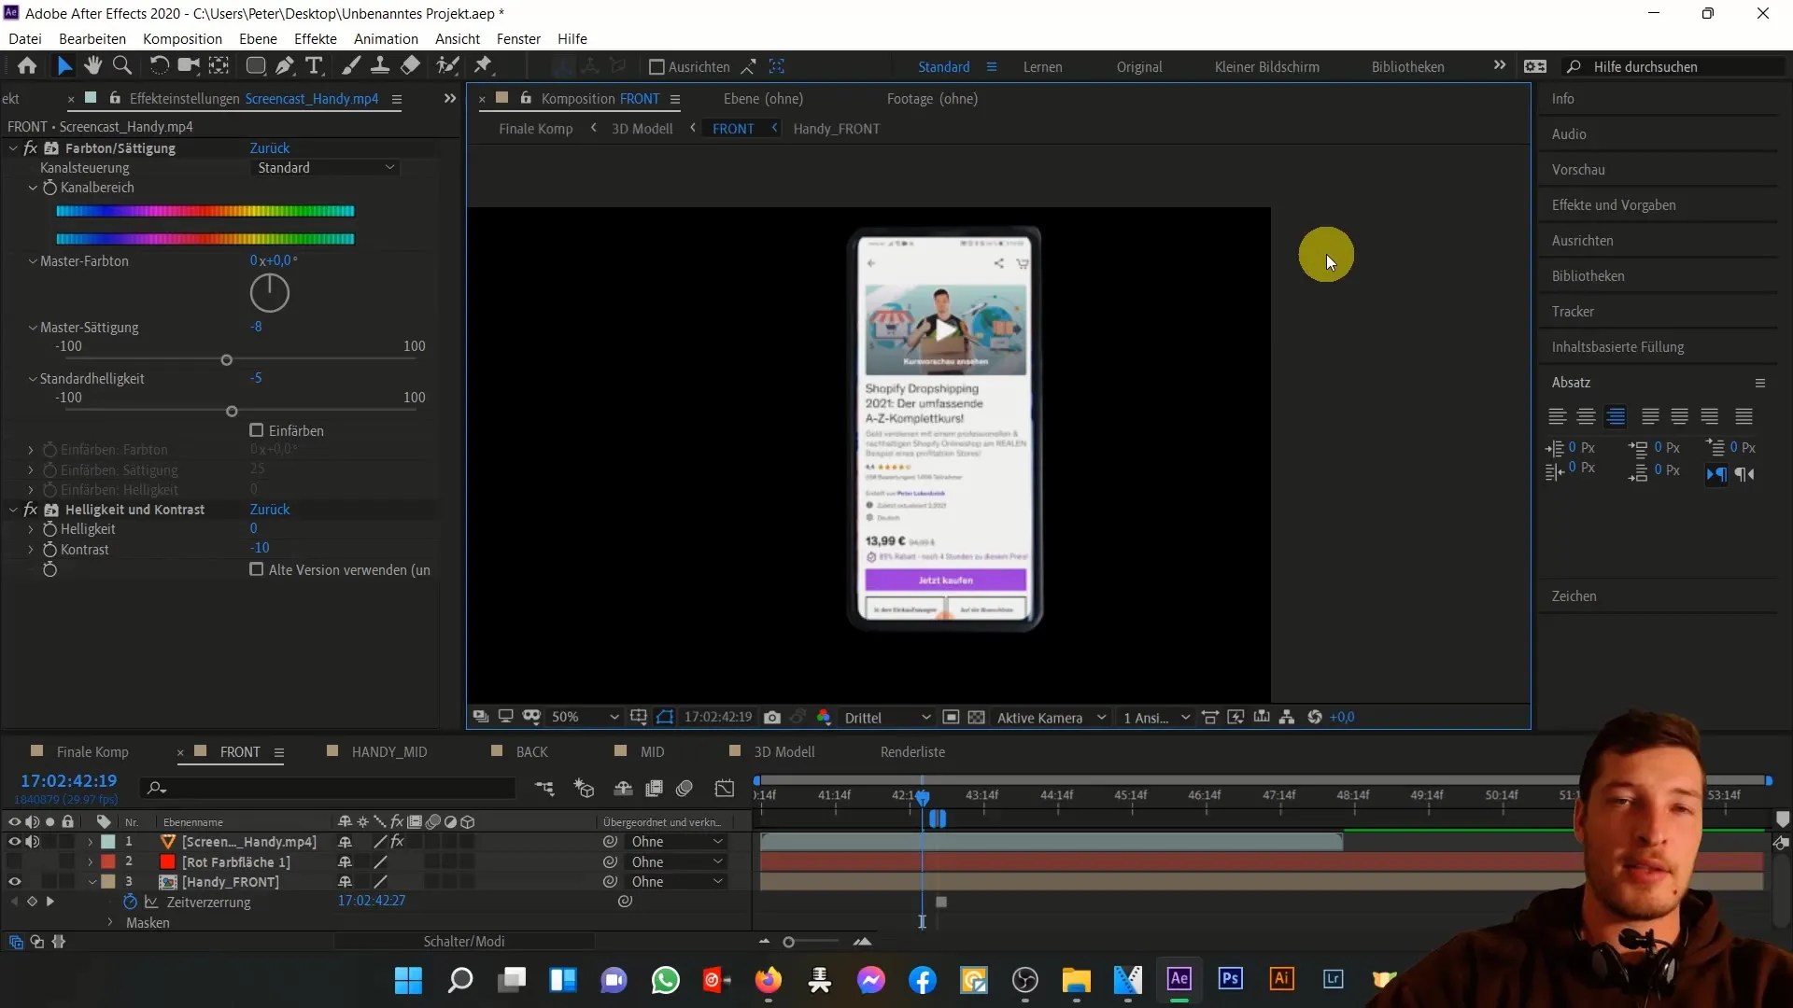Switch to HANDY_MID timeline tab
Screen dimensions: 1793x1008
(x=389, y=752)
